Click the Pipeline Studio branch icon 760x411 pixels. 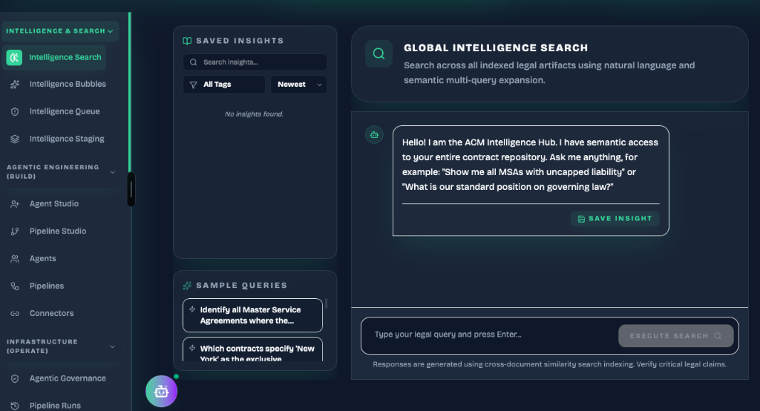pos(15,231)
